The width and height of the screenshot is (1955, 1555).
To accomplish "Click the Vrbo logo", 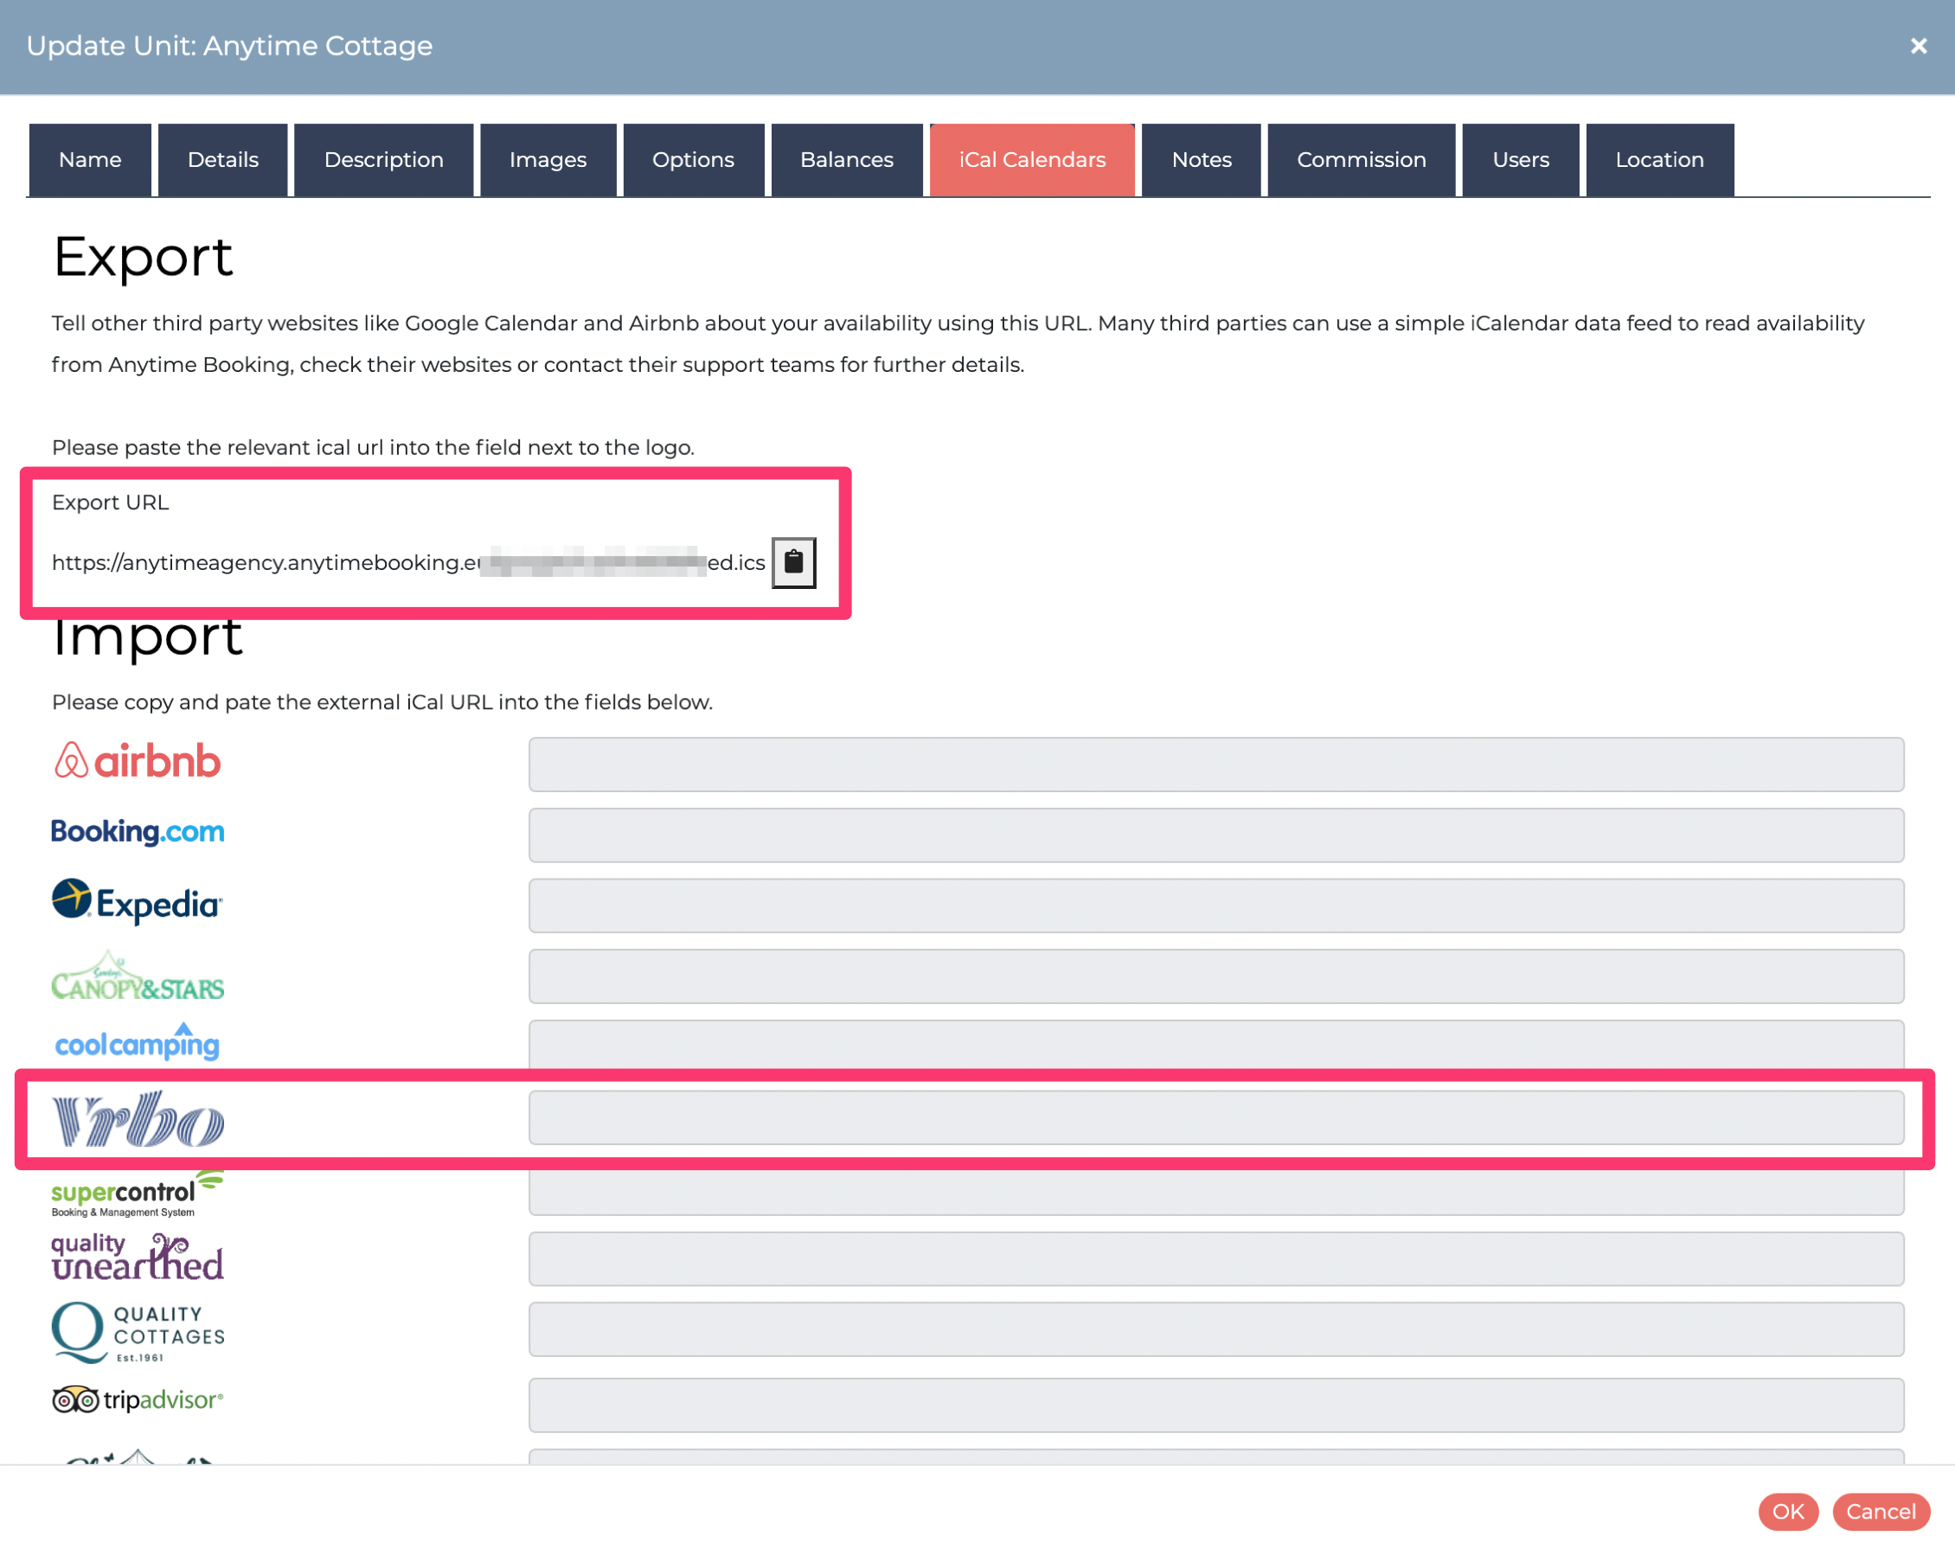I will tap(138, 1120).
